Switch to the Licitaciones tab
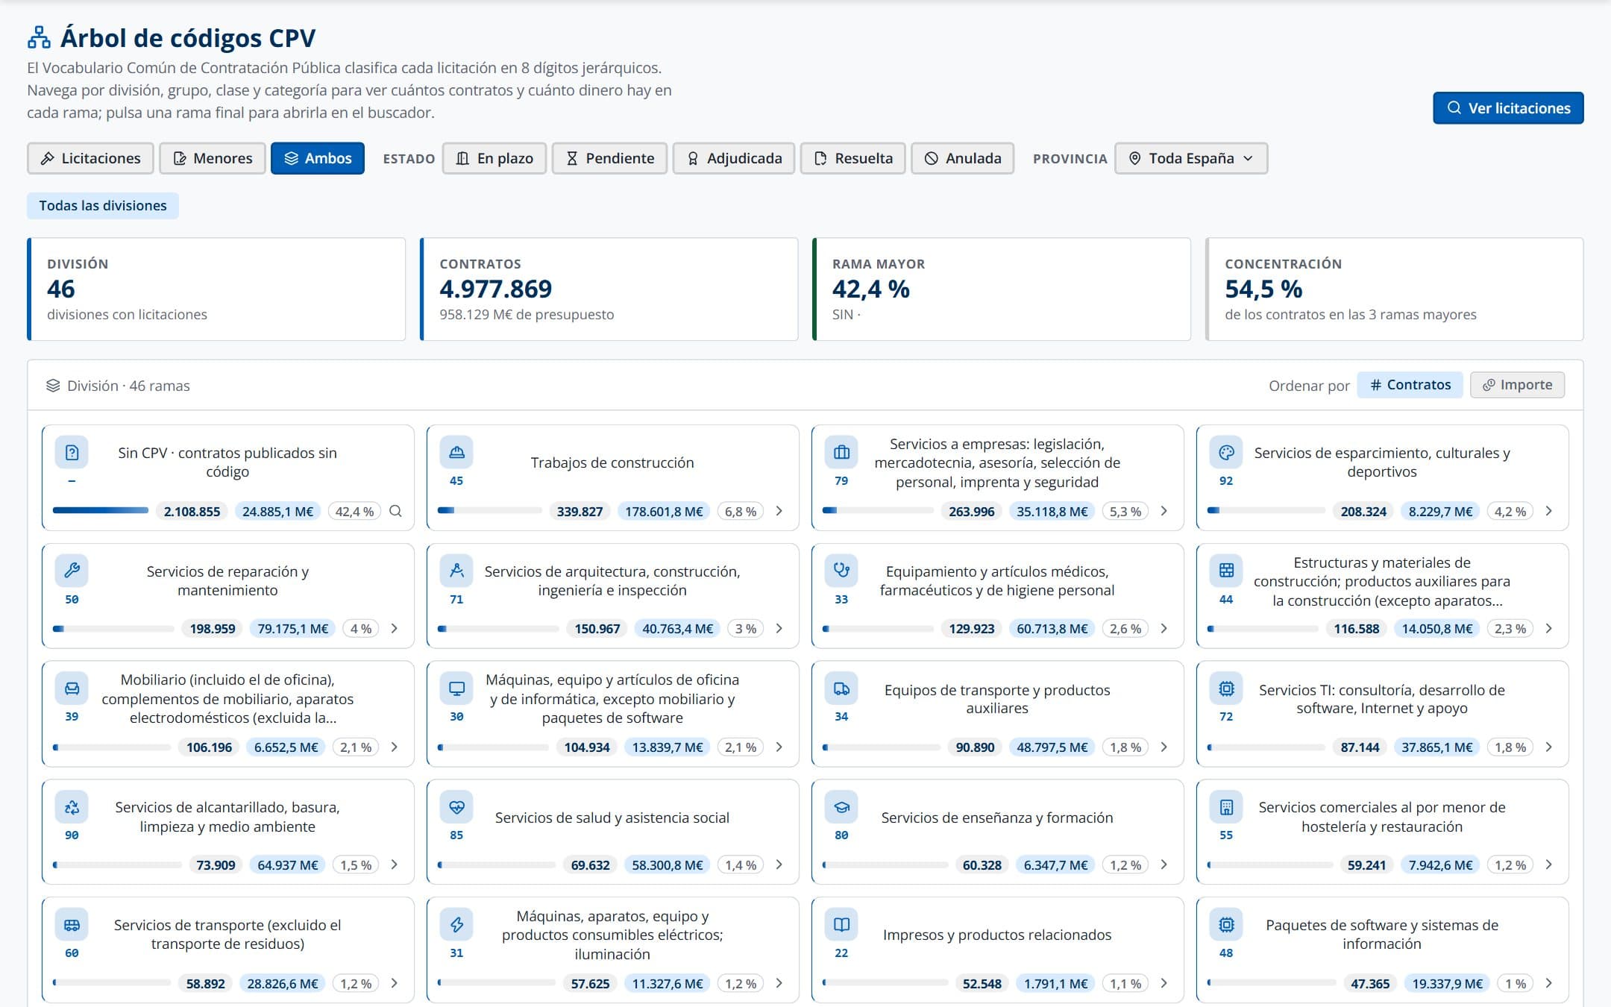This screenshot has width=1611, height=1007. 90,158
